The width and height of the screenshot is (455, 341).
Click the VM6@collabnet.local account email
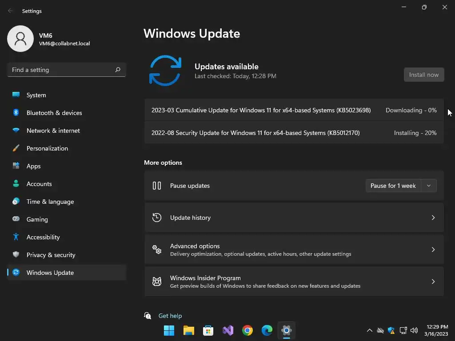(x=64, y=43)
